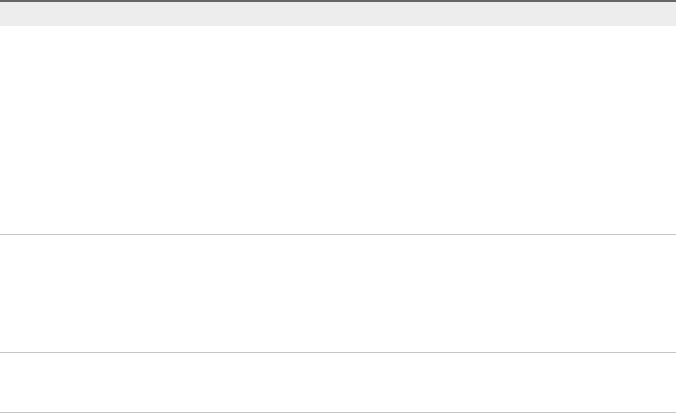Click the bottom edge of the gray header band

tap(338, 26)
